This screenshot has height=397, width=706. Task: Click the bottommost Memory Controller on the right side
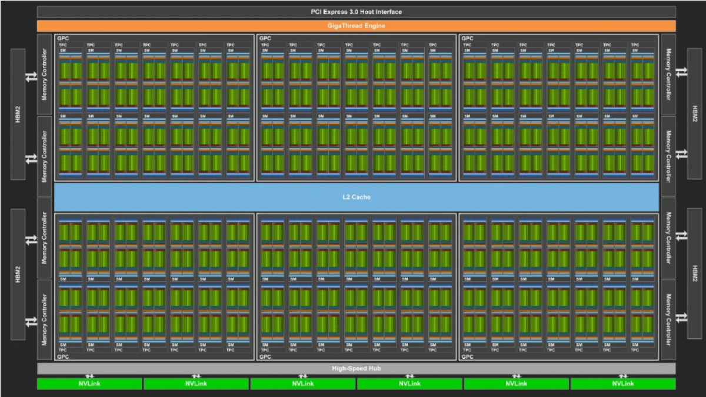click(668, 319)
